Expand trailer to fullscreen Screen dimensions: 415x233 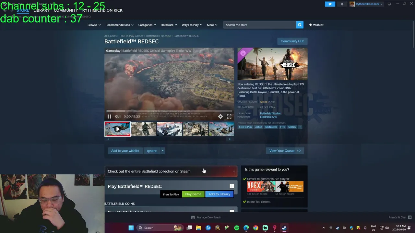(x=229, y=116)
